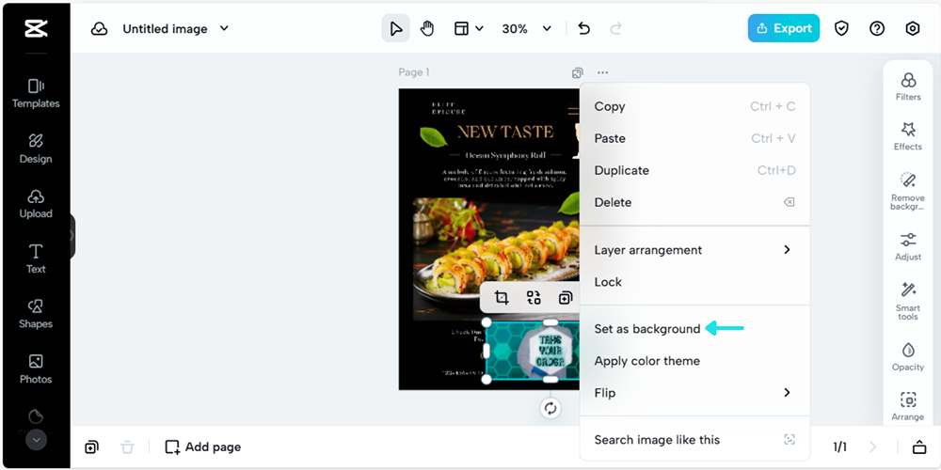This screenshot has width=941, height=470.
Task: Collapse the left sidebar panel handle
Action: [x=72, y=237]
